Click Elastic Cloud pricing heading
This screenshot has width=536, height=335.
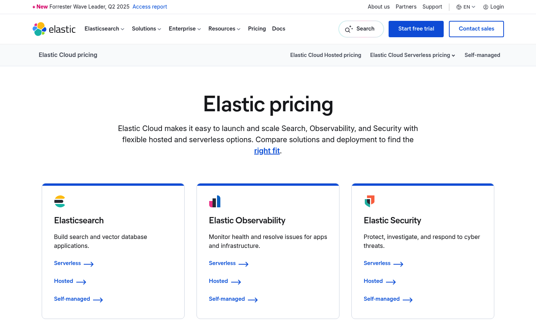click(x=68, y=55)
